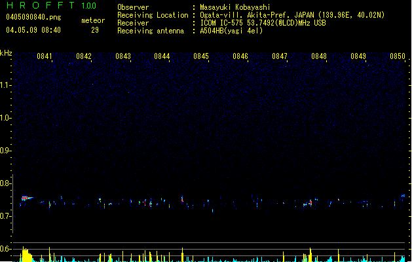Click the 0842 time marker
Image resolution: width=412 pixels, height=262 pixels.
tap(84, 56)
